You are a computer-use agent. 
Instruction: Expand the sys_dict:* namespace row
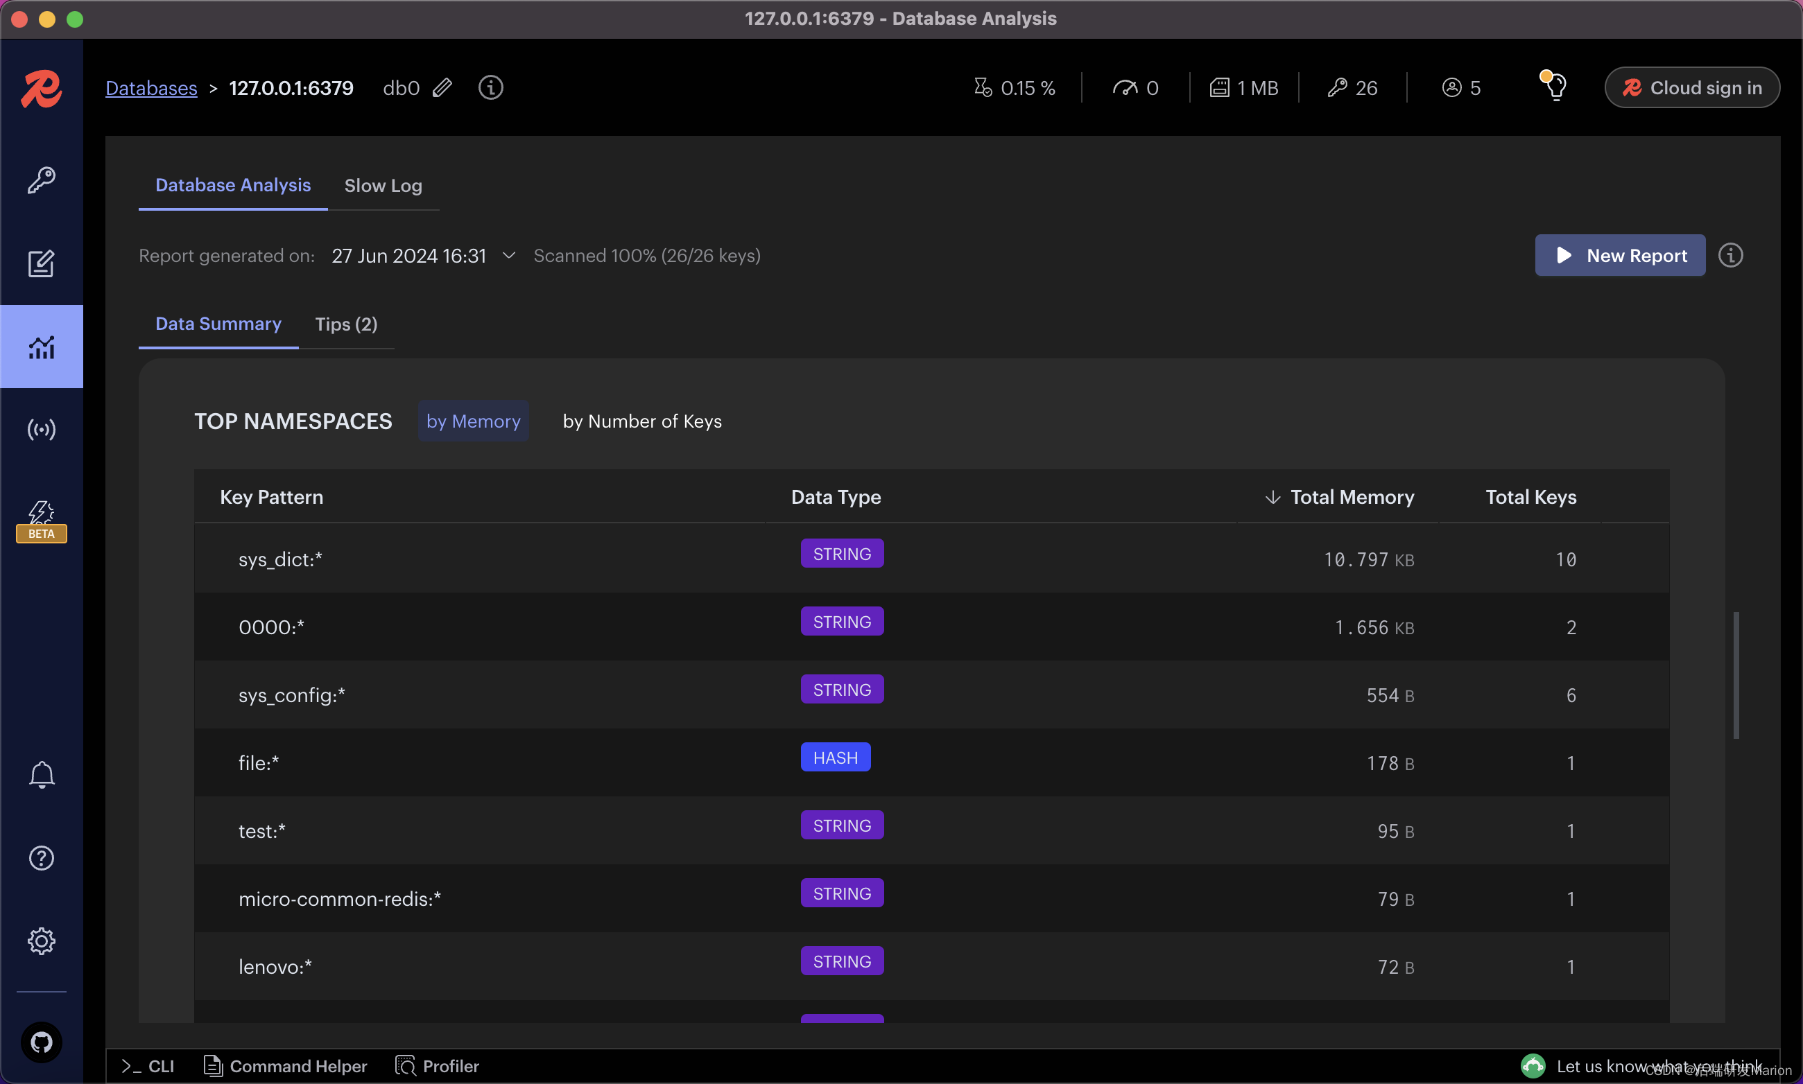(280, 559)
